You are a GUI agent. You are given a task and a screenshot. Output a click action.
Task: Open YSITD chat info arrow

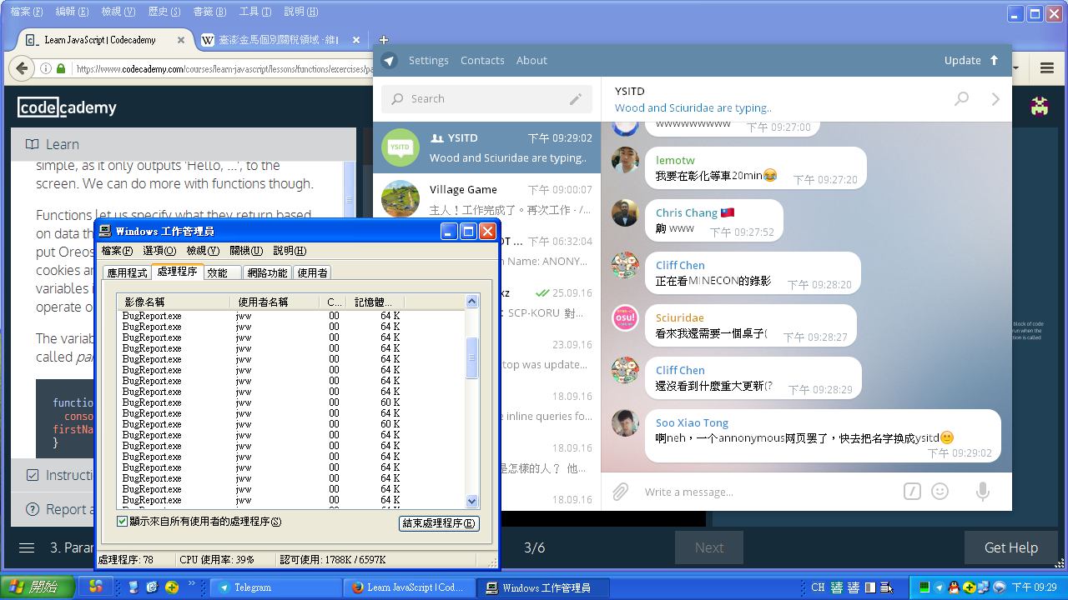995,99
